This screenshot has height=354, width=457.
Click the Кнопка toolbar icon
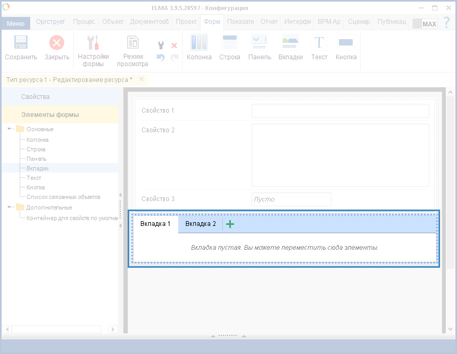pos(346,43)
